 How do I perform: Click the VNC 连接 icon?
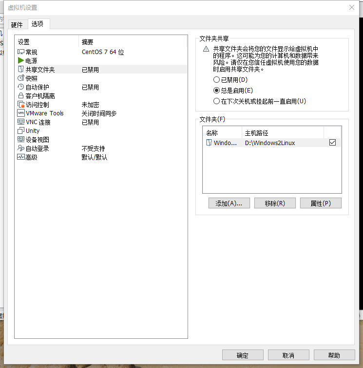[21, 122]
